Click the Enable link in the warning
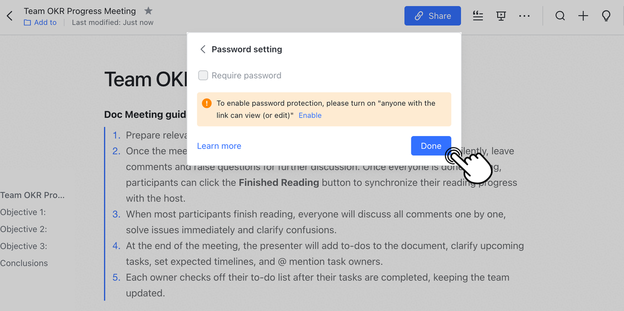Screen dimensions: 624x311 coord(310,116)
